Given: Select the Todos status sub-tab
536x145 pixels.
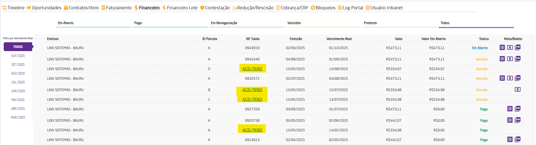Looking at the screenshot, I should [476, 23].
